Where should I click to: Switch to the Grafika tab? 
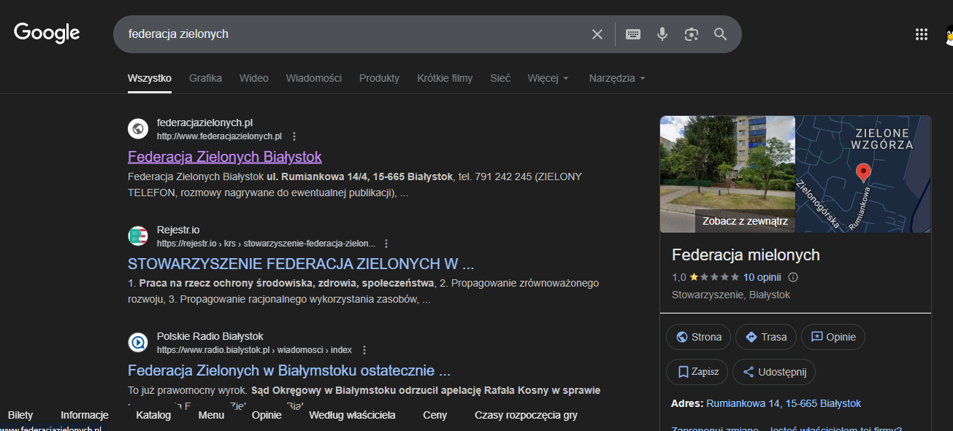pyautogui.click(x=205, y=78)
